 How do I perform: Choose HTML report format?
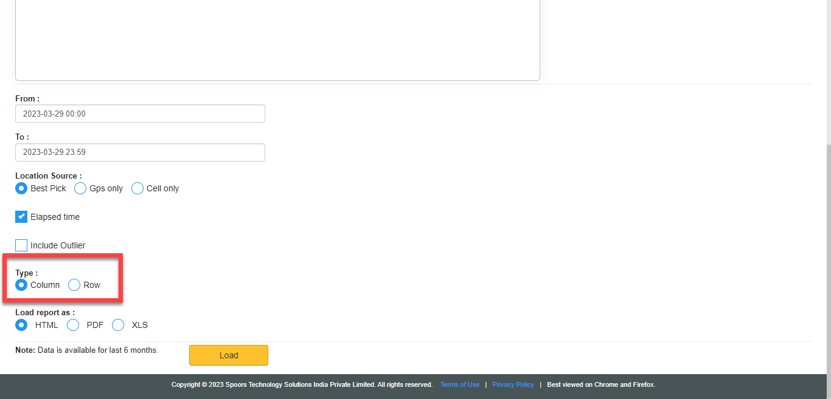pyautogui.click(x=21, y=325)
